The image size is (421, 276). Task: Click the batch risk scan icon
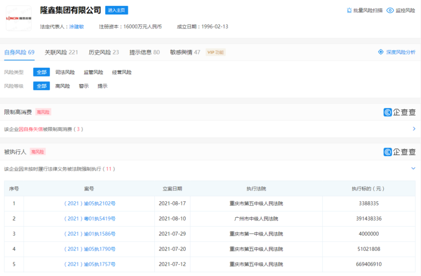[x=349, y=11]
